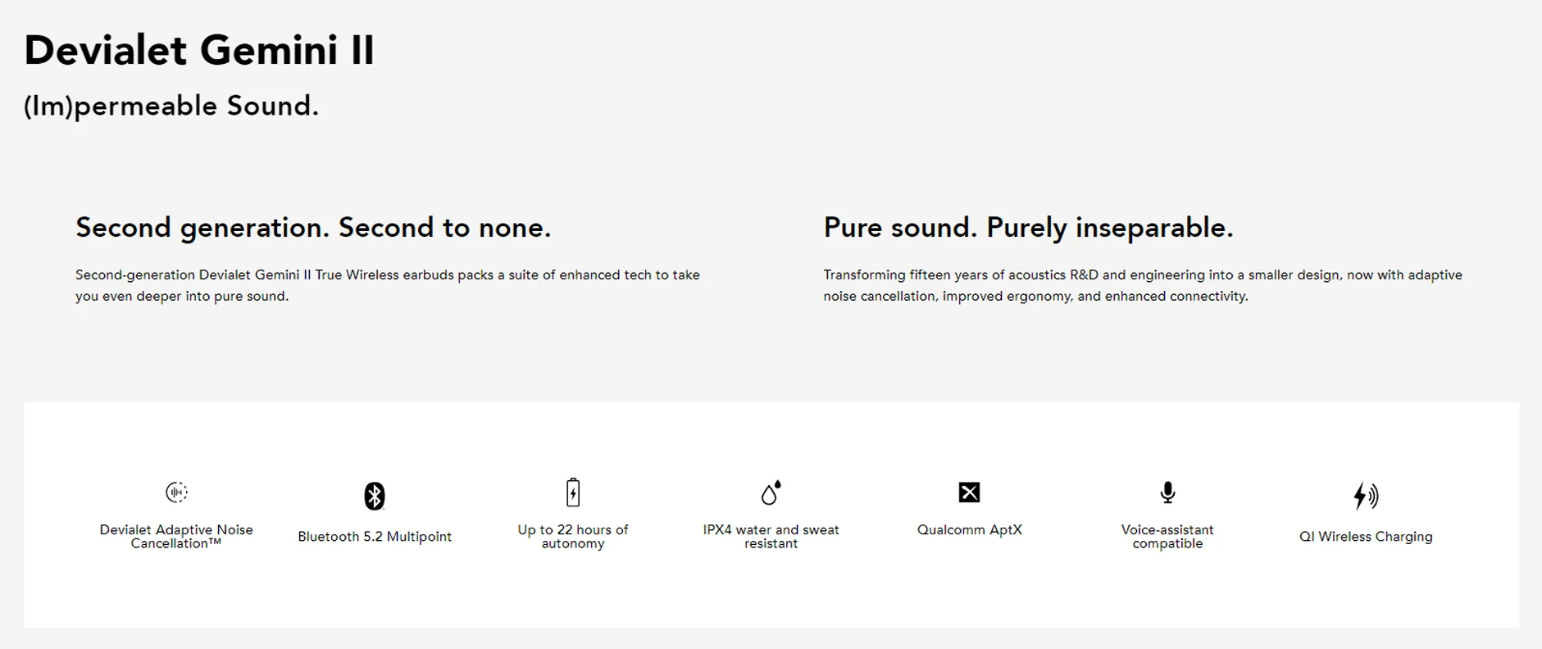
Task: Click the 'Bluetooth 5.2 Multipoint' label
Action: (375, 536)
